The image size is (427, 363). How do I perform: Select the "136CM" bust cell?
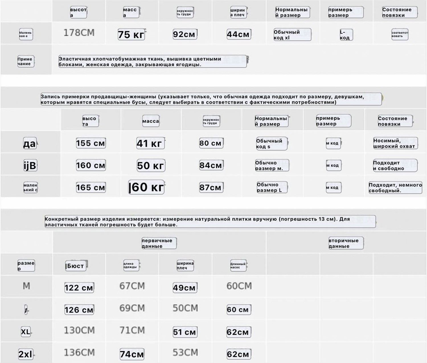tap(79, 352)
